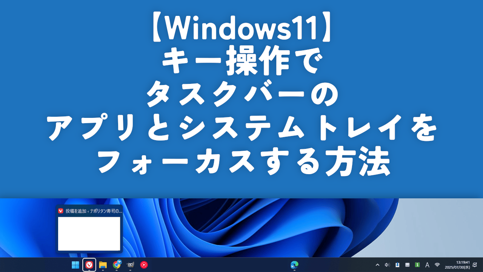Click the blue download arrow tray icon
This screenshot has height=272, width=483.
pyautogui.click(x=397, y=265)
